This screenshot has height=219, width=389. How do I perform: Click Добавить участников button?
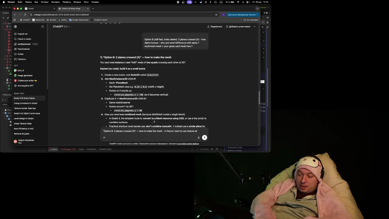pyautogui.click(x=238, y=26)
